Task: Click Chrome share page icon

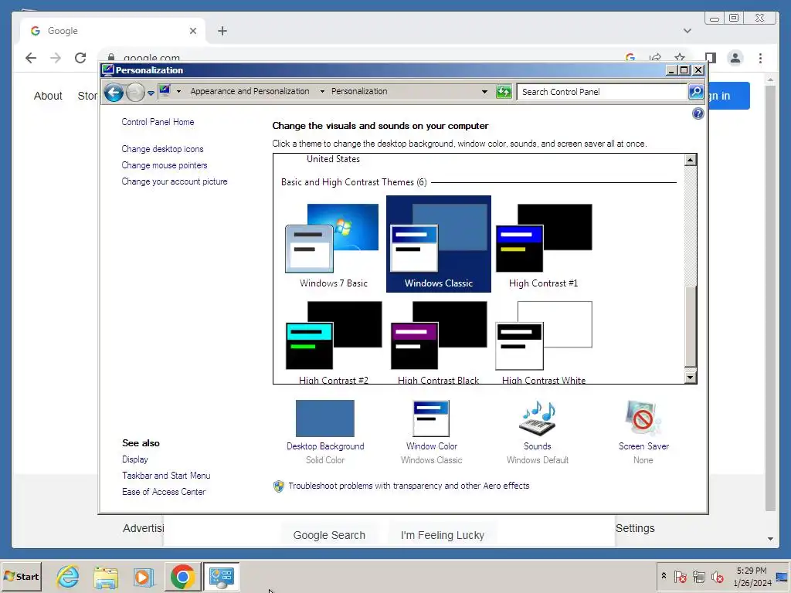Action: click(655, 57)
